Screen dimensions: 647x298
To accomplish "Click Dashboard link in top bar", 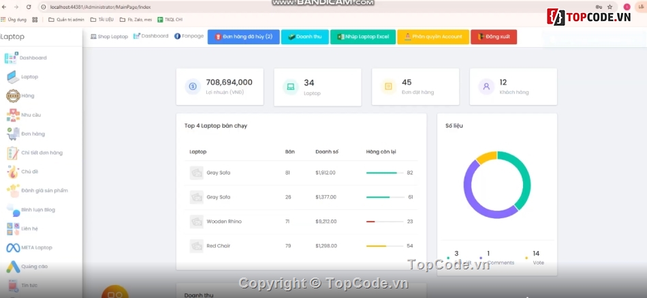I will click(x=151, y=36).
